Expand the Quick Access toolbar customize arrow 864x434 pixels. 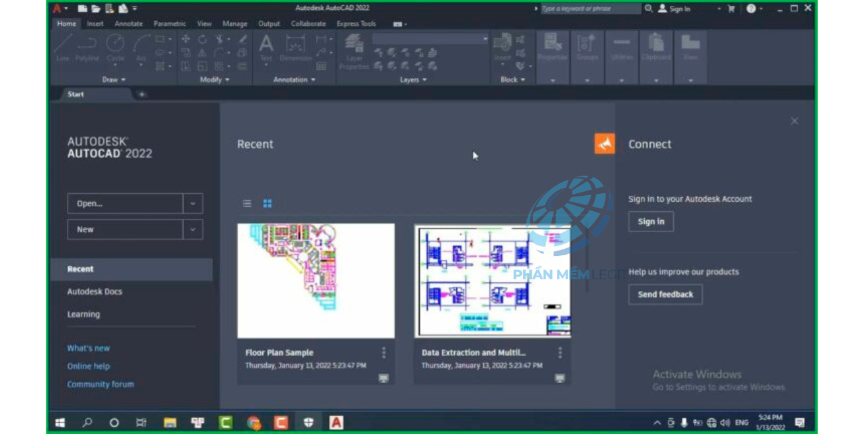click(135, 9)
